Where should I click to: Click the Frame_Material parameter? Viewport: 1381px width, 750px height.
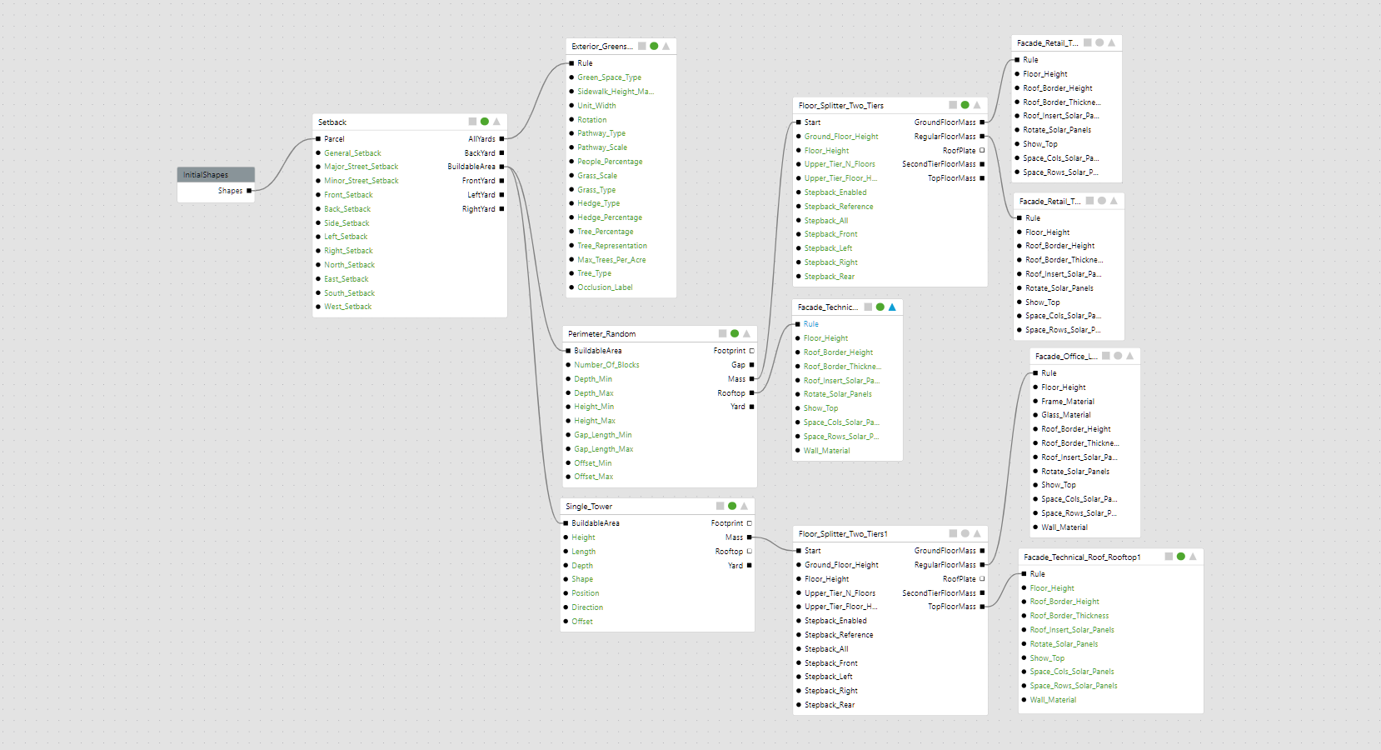[1068, 402]
